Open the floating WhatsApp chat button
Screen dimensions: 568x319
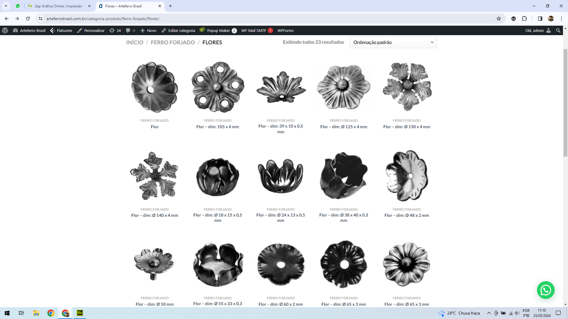point(546,290)
